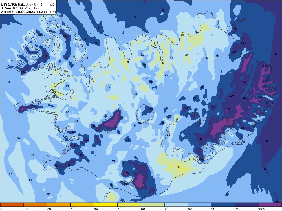Click the 40–50 bright yellow legend swatch
The height and width of the screenshot is (211, 282).
pos(106,205)
